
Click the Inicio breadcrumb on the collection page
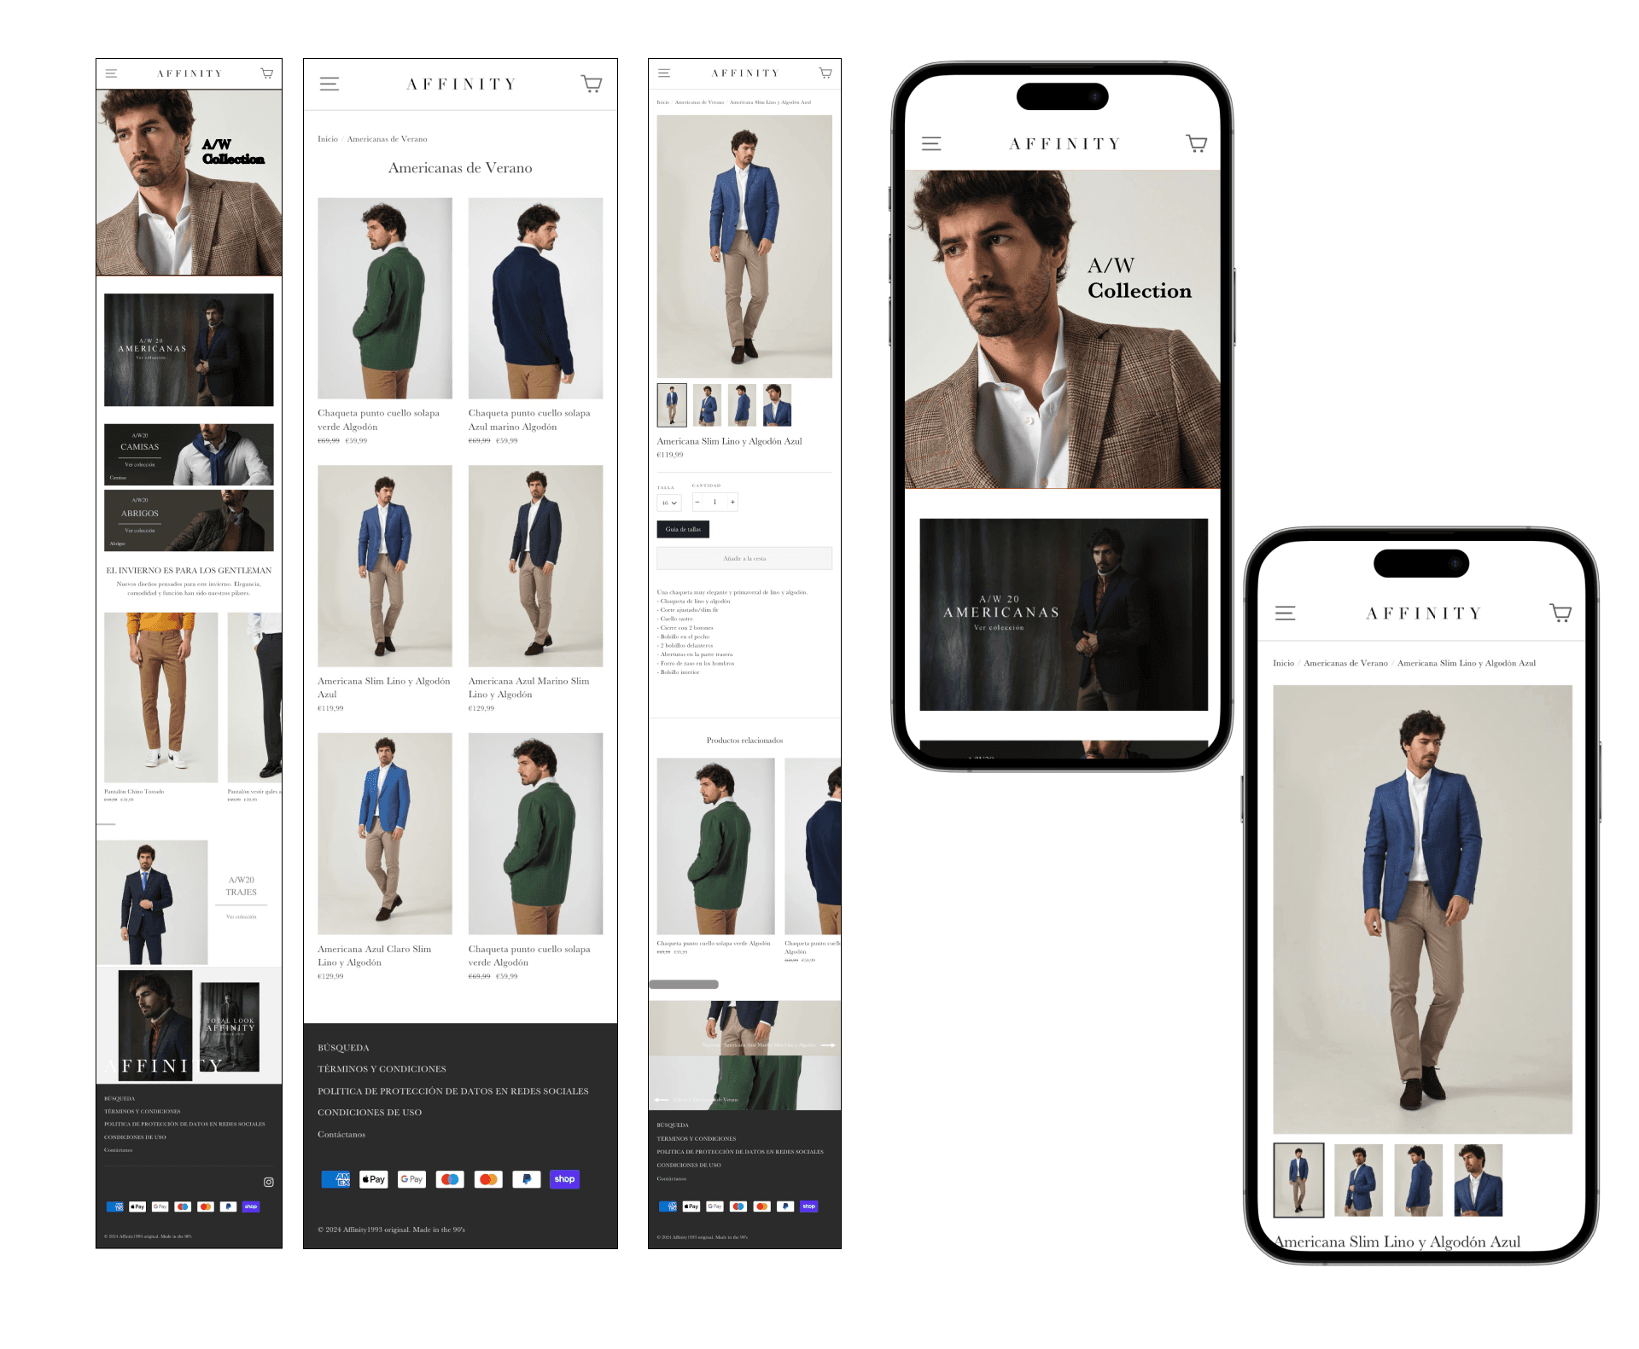328,139
